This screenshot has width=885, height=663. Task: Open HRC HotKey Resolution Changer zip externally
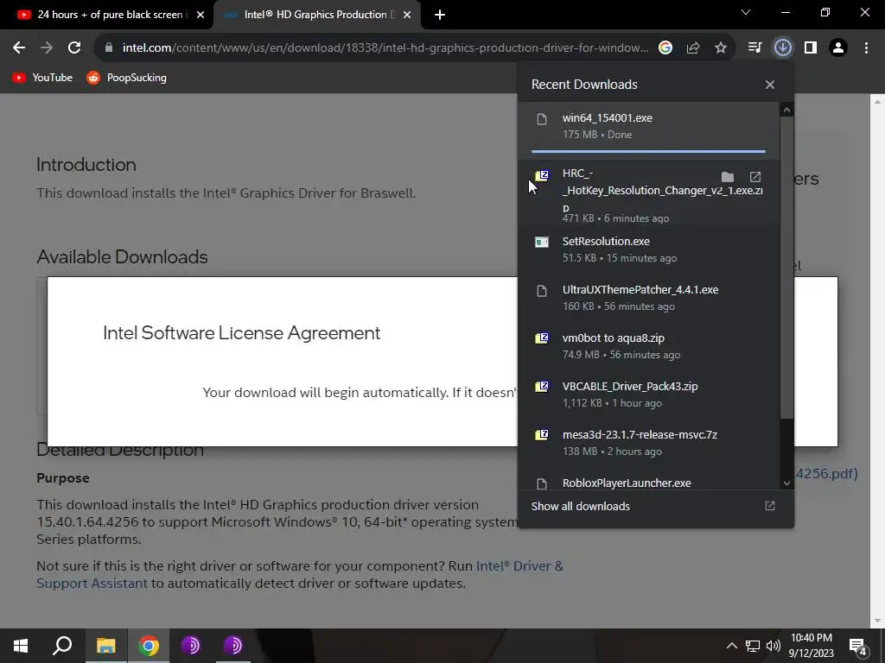click(x=755, y=177)
